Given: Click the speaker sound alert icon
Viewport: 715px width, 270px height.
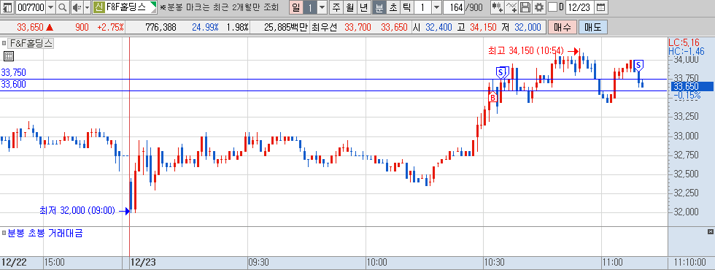Looking at the screenshot, I should point(77,7).
